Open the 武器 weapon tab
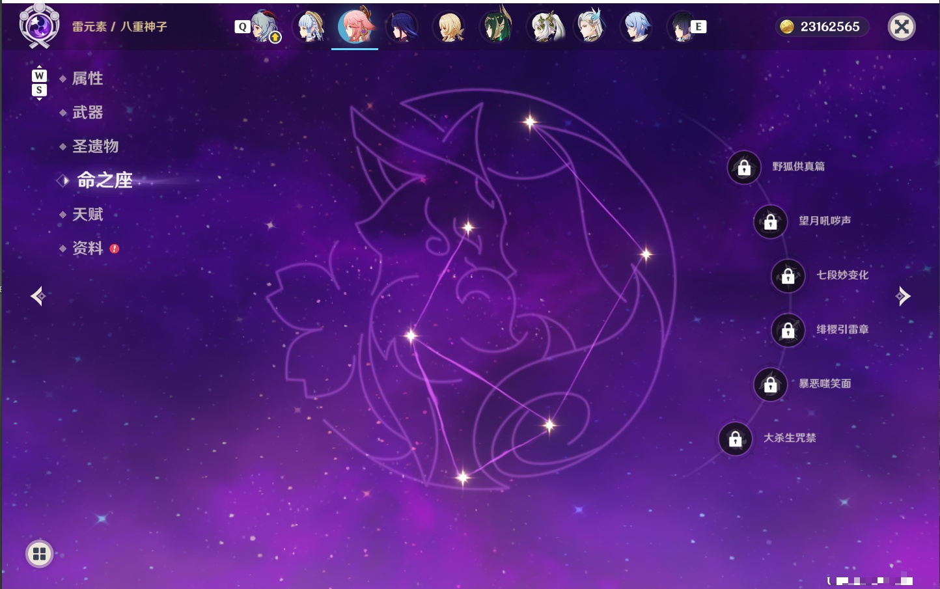This screenshot has height=589, width=940. pyautogui.click(x=87, y=113)
